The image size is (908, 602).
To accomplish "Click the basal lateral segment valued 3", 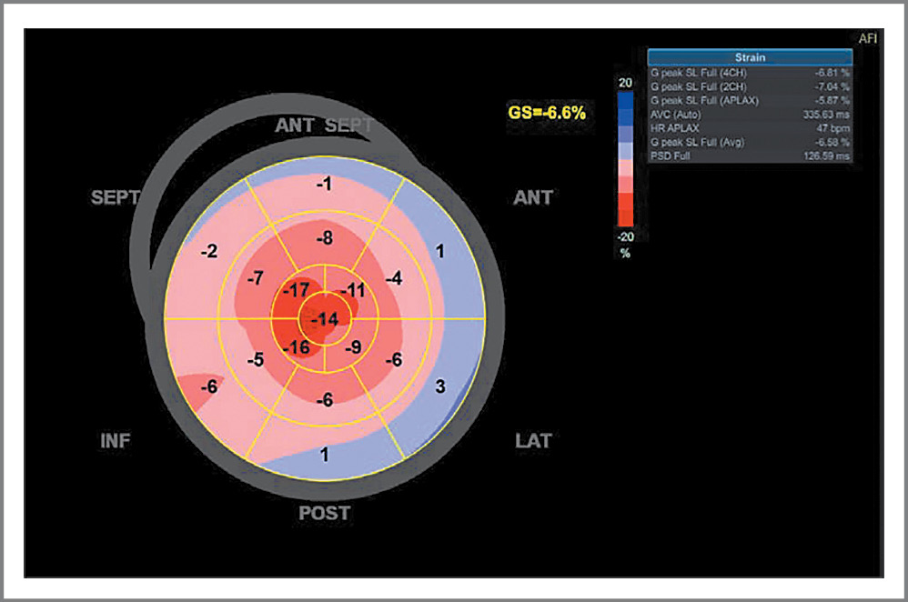I will click(439, 387).
